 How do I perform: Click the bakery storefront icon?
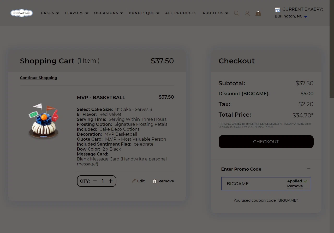pos(278,9)
